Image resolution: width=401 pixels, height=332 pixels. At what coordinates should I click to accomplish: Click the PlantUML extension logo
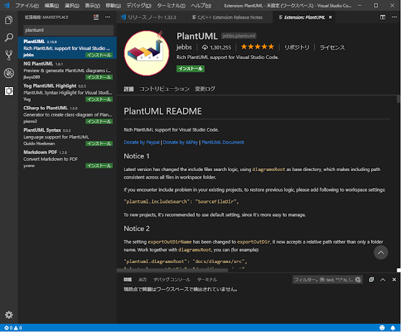pos(147,53)
